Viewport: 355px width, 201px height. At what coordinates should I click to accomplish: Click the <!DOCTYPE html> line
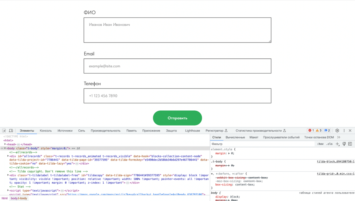click(16, 136)
